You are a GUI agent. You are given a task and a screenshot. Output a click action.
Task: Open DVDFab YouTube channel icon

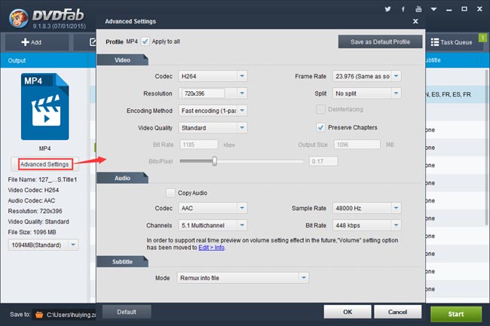pos(418,9)
